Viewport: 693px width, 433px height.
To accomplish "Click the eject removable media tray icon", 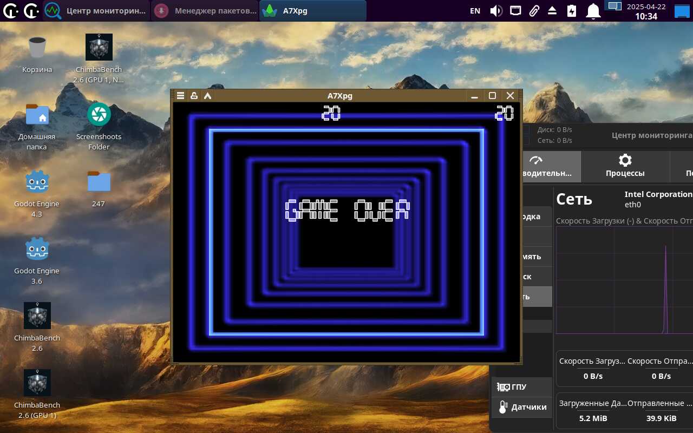I will click(552, 11).
